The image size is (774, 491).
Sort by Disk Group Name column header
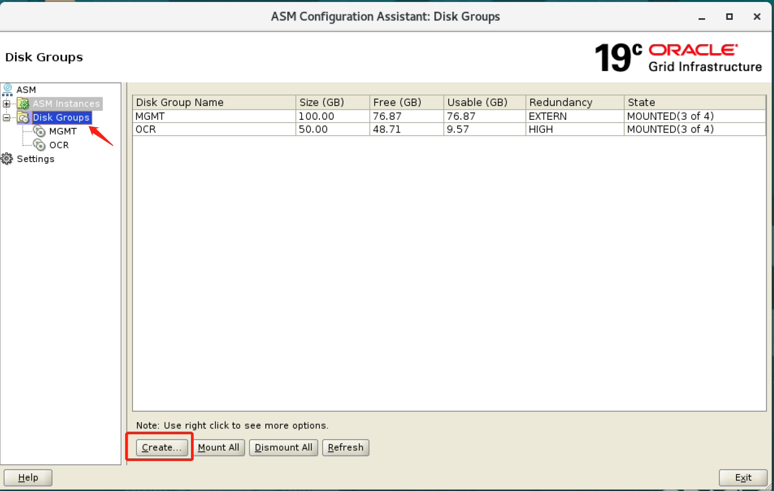tap(214, 102)
